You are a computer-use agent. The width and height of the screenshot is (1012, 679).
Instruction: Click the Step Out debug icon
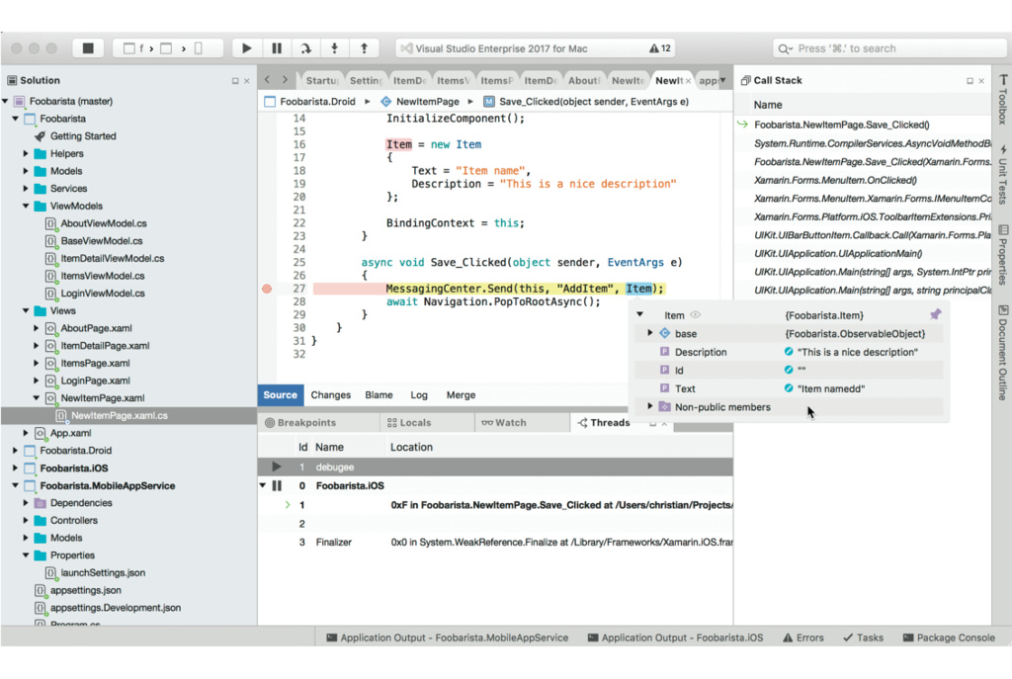tap(364, 47)
